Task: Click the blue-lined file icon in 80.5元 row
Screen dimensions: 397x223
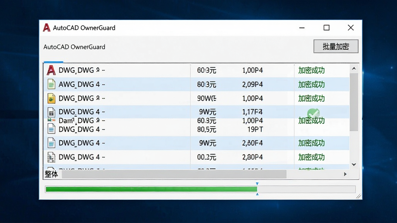Action: tap(52, 129)
